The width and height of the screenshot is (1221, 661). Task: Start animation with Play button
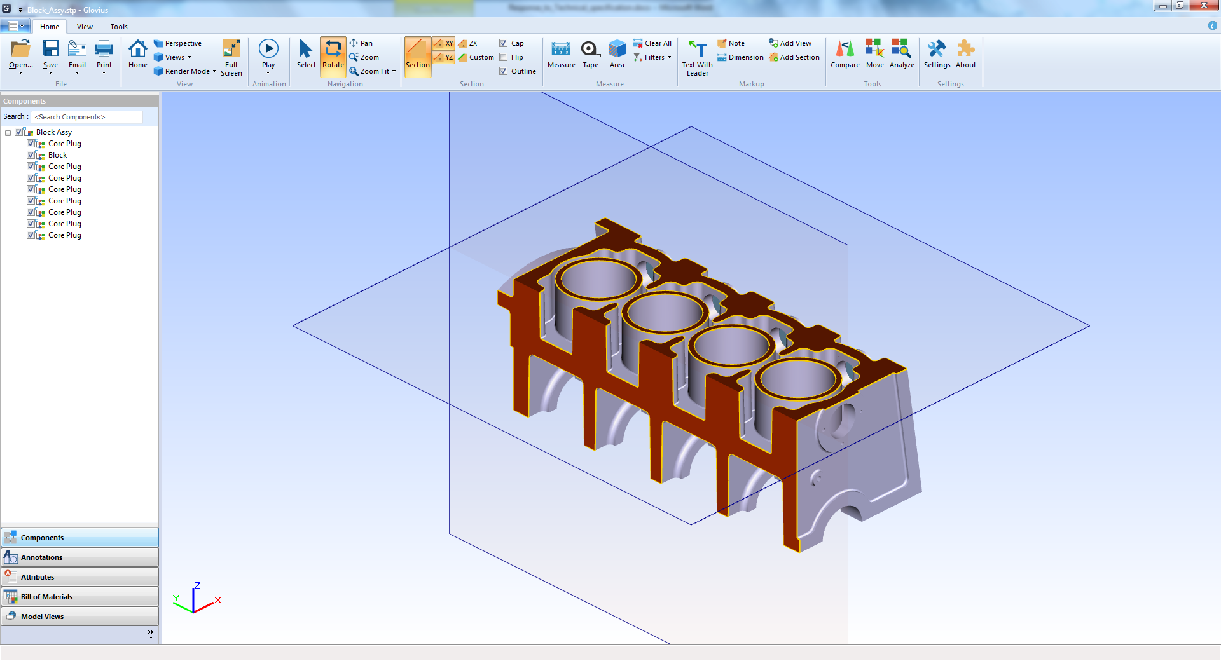point(268,50)
